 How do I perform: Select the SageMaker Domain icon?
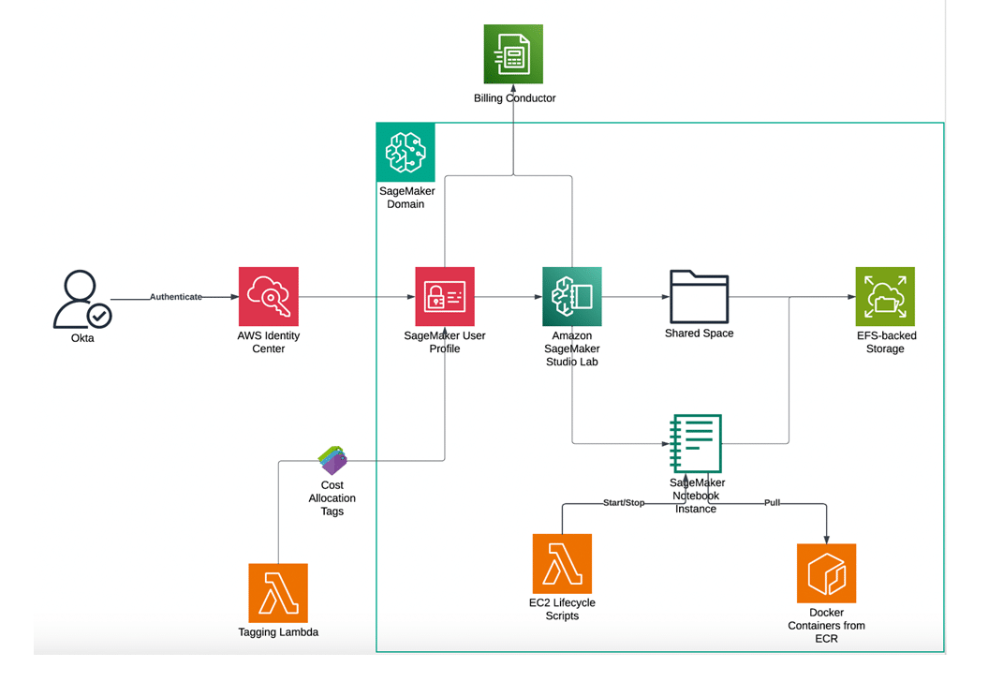point(406,152)
